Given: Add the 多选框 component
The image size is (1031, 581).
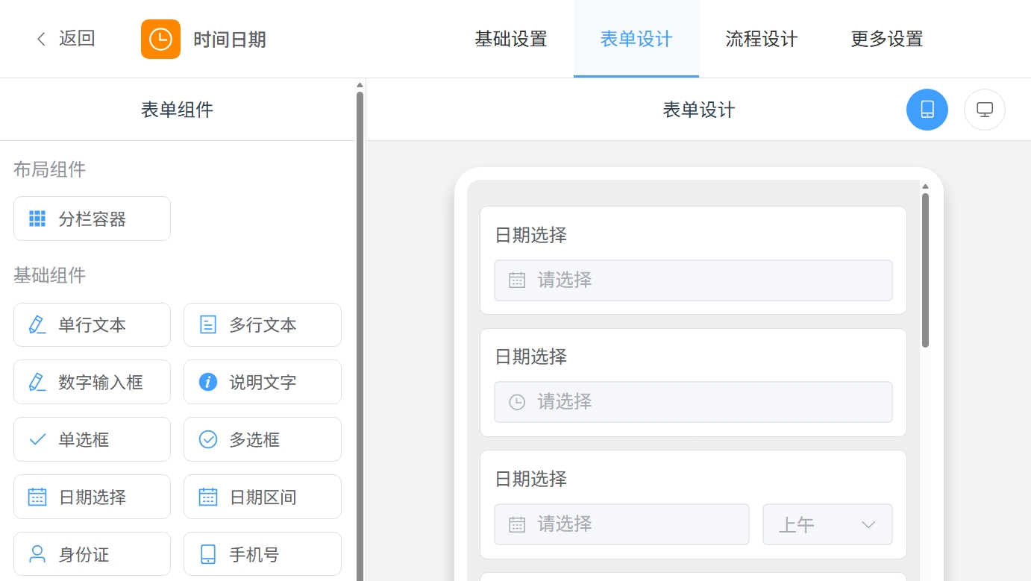Looking at the screenshot, I should click(x=263, y=439).
